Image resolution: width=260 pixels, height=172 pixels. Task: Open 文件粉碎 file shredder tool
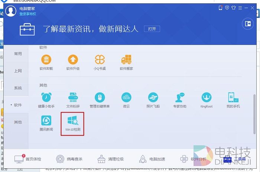[x=73, y=100]
